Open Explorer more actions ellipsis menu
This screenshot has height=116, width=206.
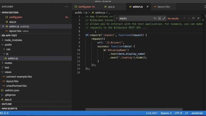[66, 6]
